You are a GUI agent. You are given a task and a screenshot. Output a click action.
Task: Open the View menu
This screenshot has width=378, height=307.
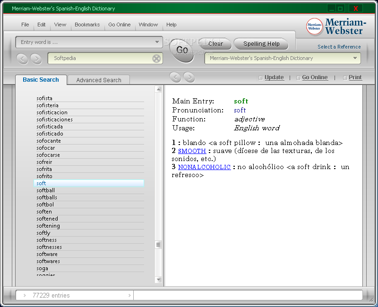[60, 25]
